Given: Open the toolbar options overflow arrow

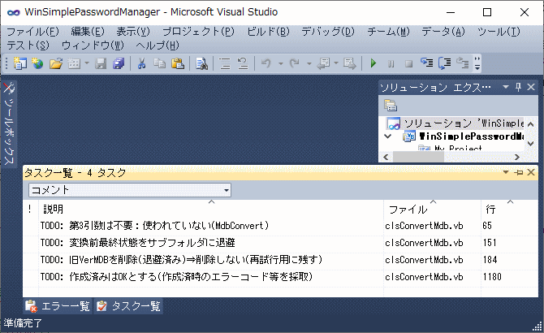Looking at the screenshot, I should pos(477,63).
